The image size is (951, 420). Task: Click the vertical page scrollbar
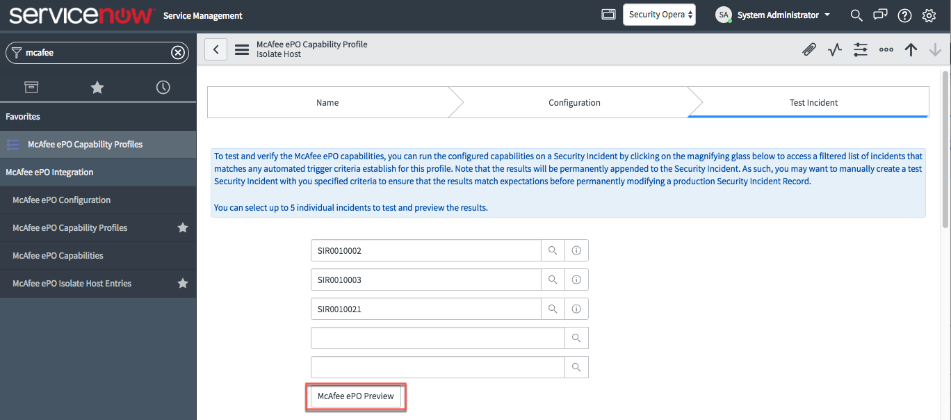945,150
